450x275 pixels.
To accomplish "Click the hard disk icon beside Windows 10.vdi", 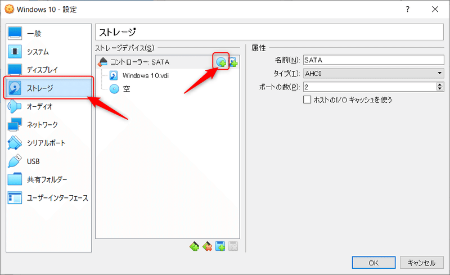I will [114, 75].
